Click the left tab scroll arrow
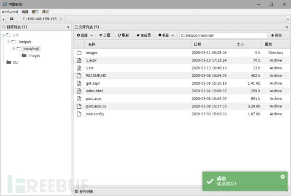This screenshot has height=196, width=291. point(3,19)
